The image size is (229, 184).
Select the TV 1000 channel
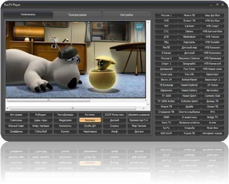[166, 96]
